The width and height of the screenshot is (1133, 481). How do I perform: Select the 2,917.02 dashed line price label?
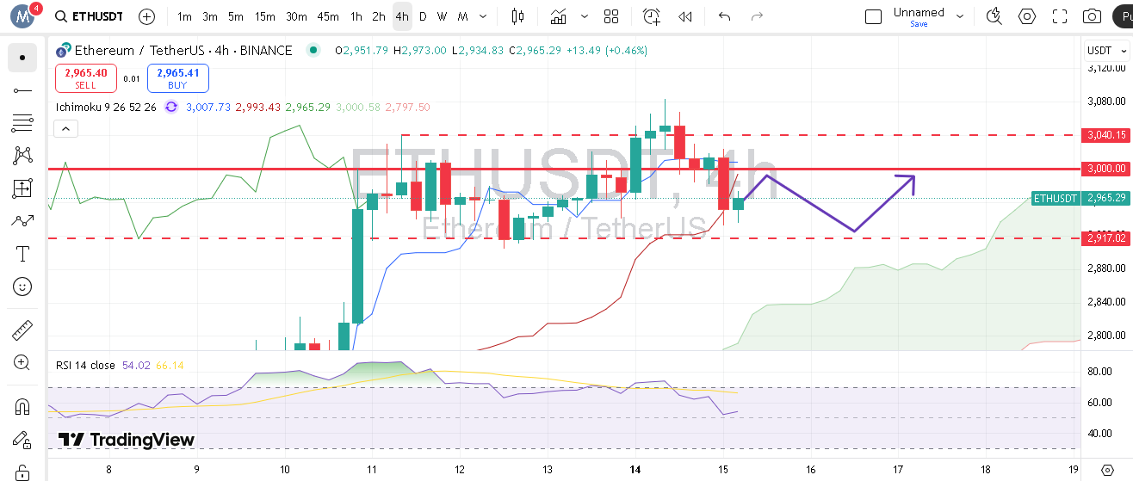tap(1106, 237)
